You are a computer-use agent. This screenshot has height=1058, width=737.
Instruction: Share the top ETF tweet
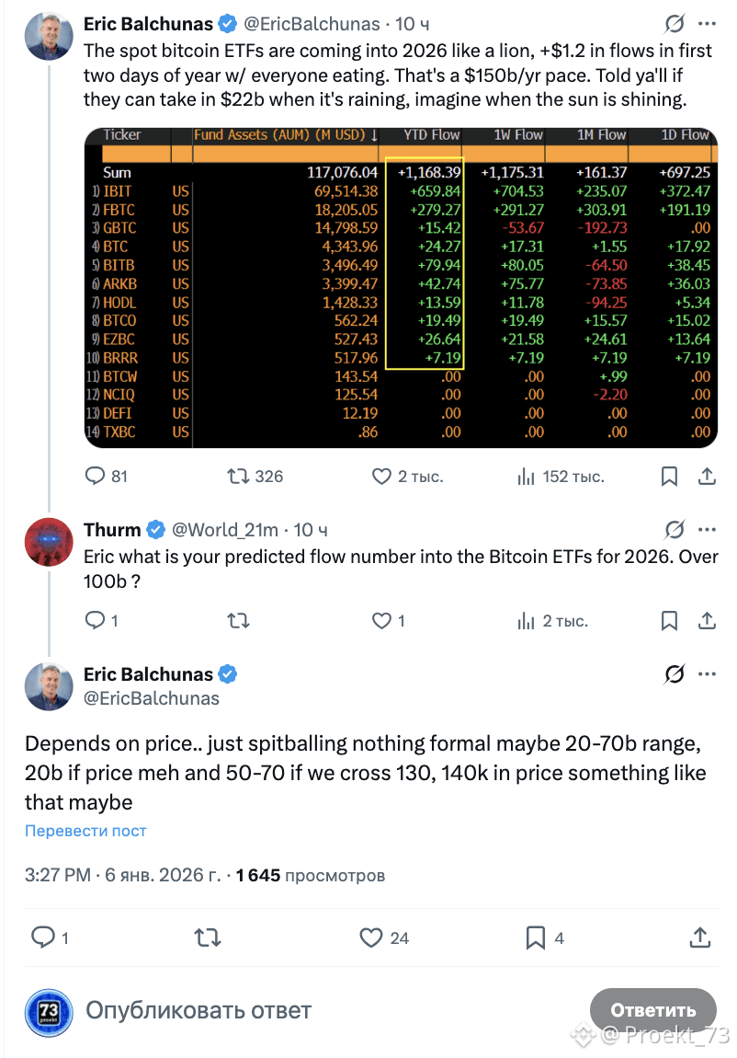point(708,476)
